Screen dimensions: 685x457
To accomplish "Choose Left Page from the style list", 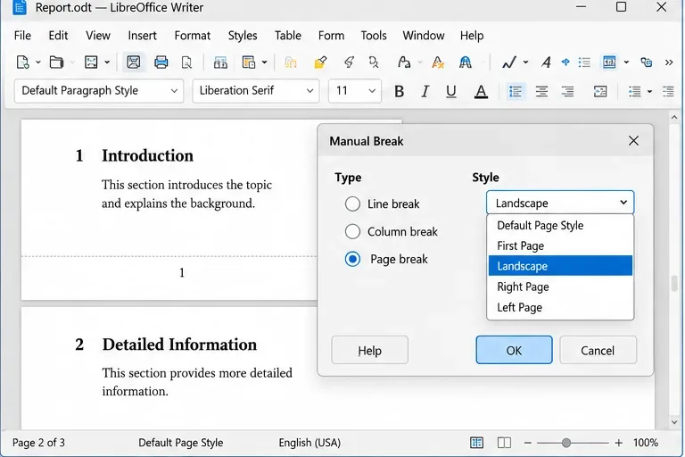I will click(560, 307).
